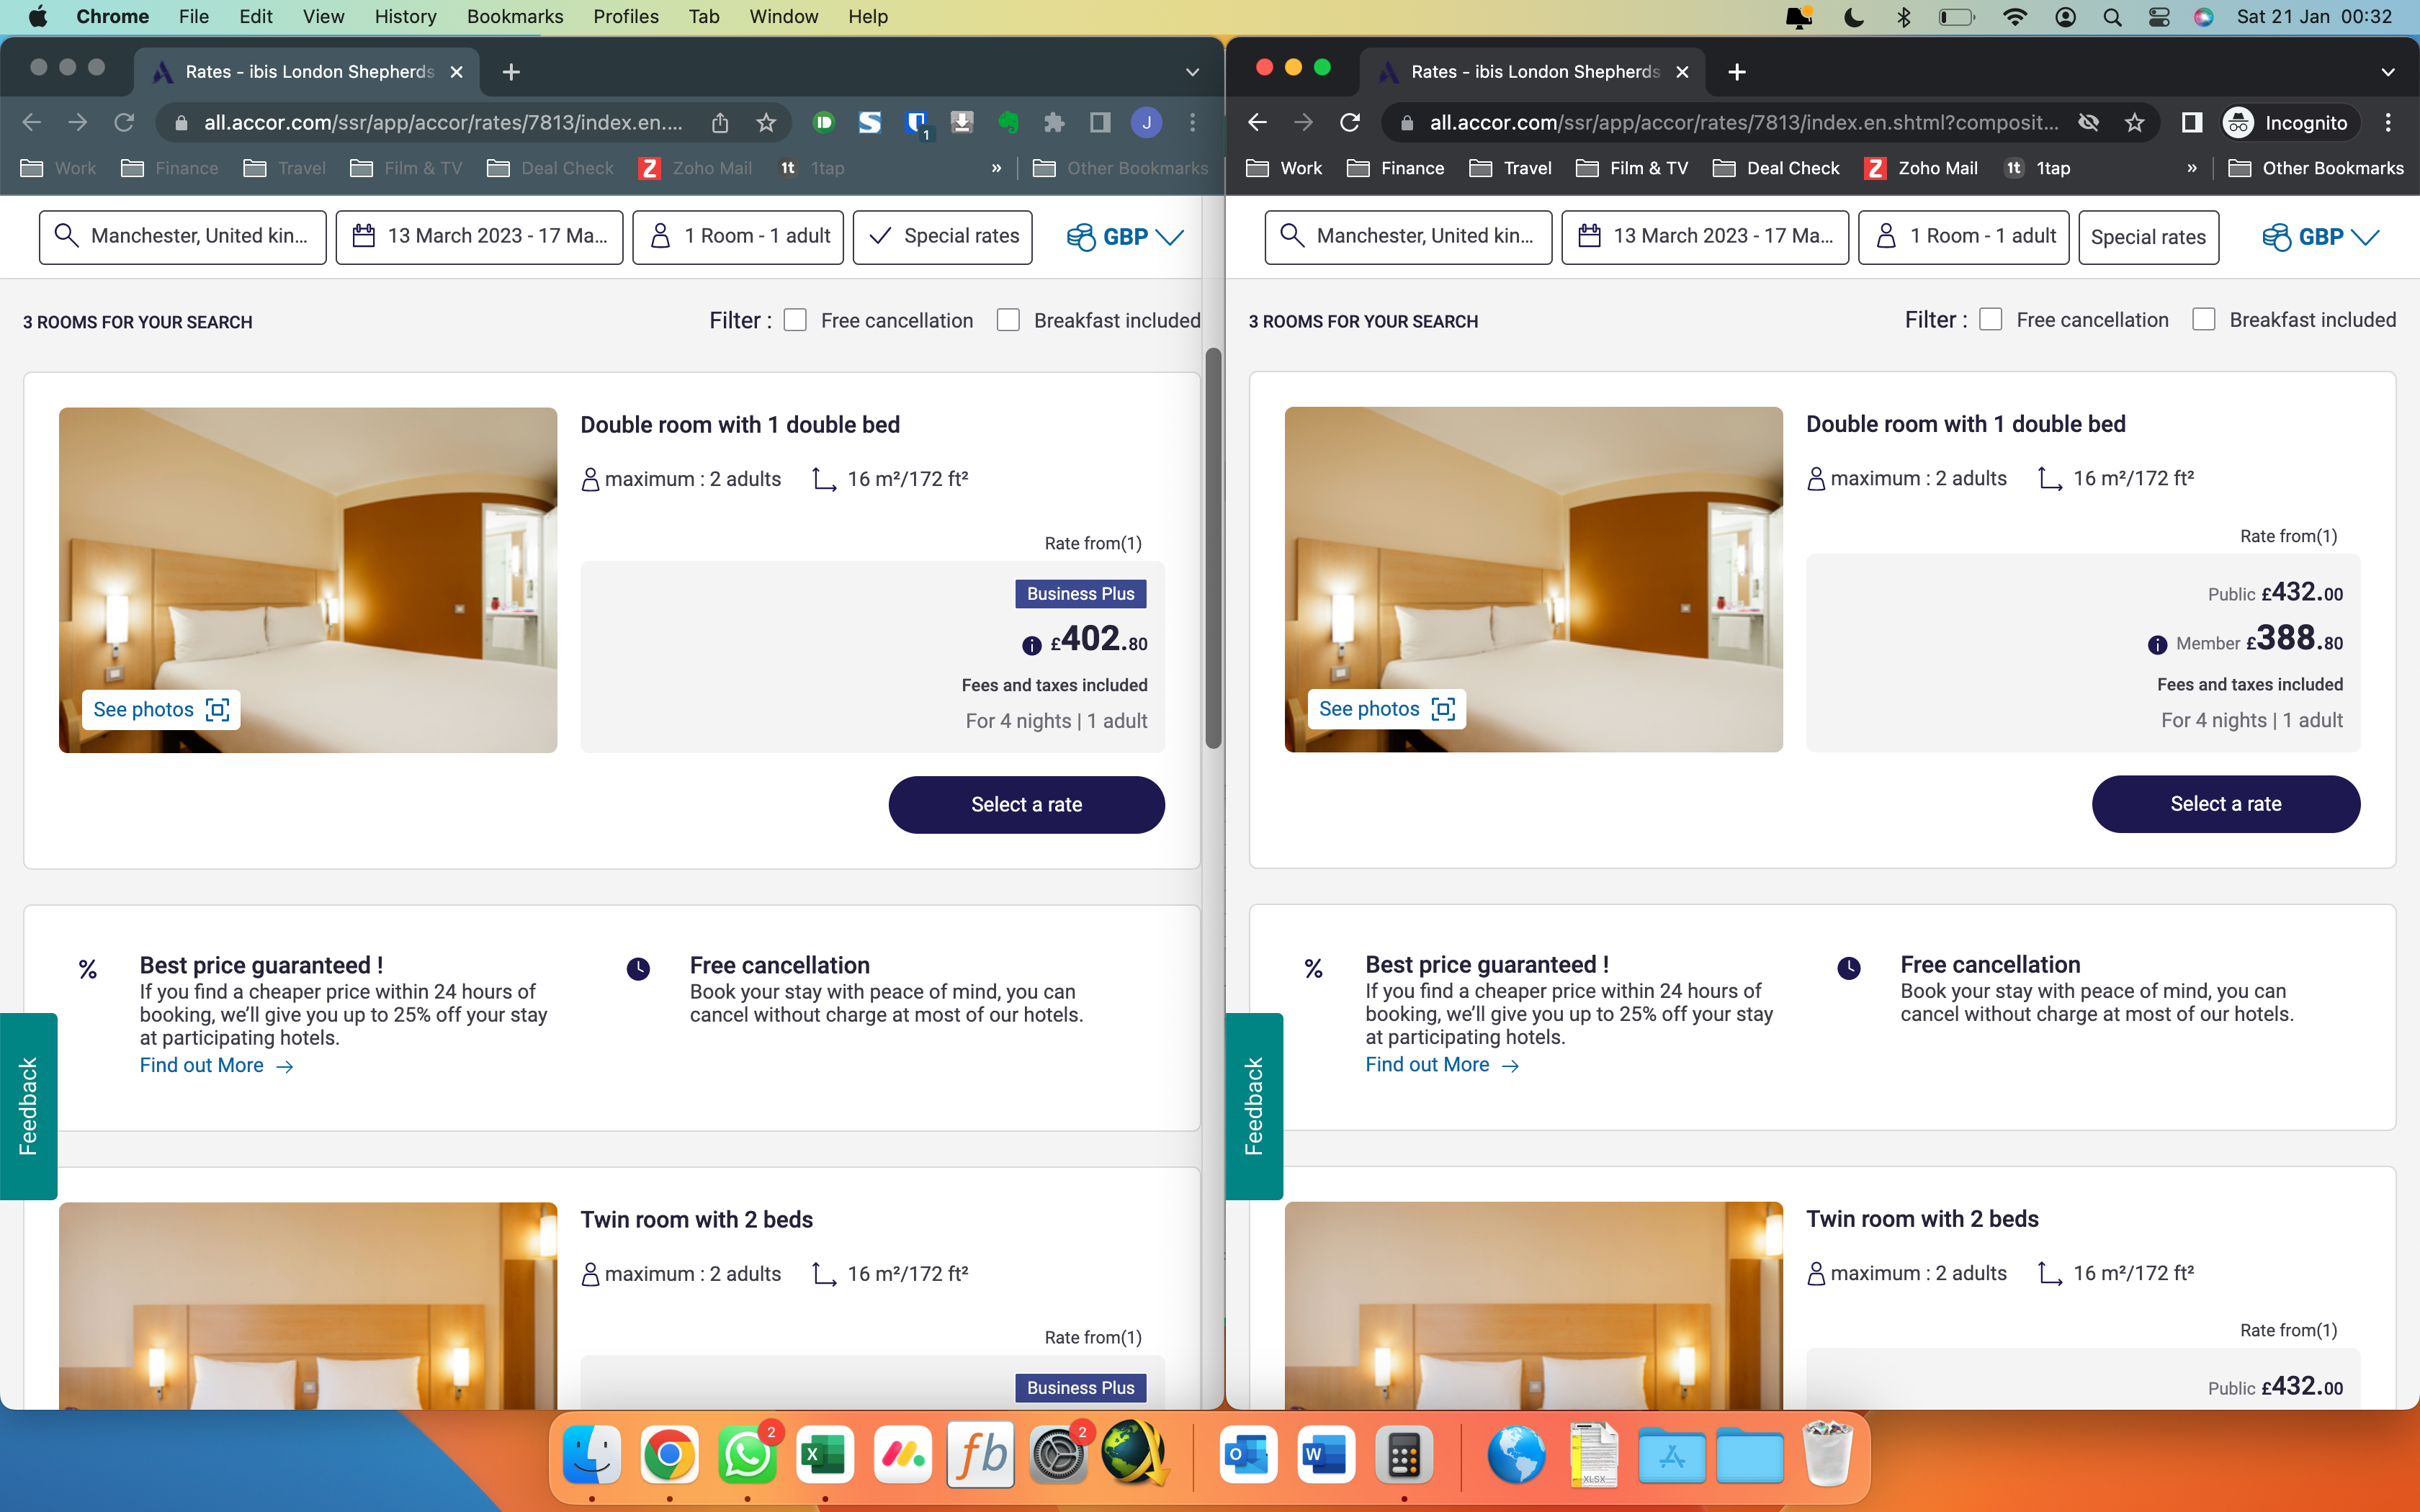Open WhatsApp from the Dock
The width and height of the screenshot is (2420, 1512).
click(747, 1455)
